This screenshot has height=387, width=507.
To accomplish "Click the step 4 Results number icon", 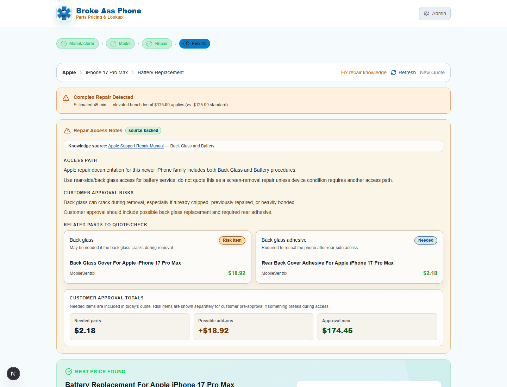I will 186,44.
